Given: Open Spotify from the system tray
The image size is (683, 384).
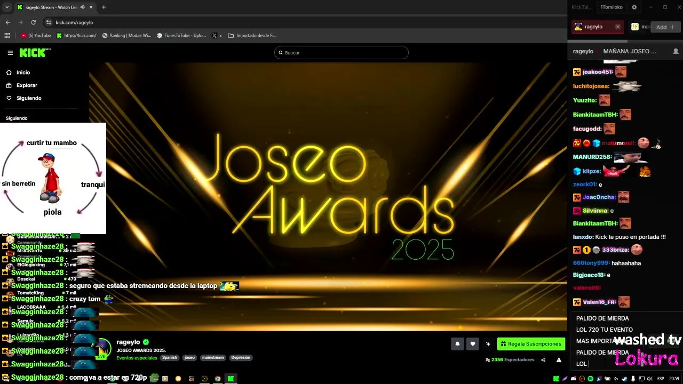Looking at the screenshot, I should pos(590,379).
